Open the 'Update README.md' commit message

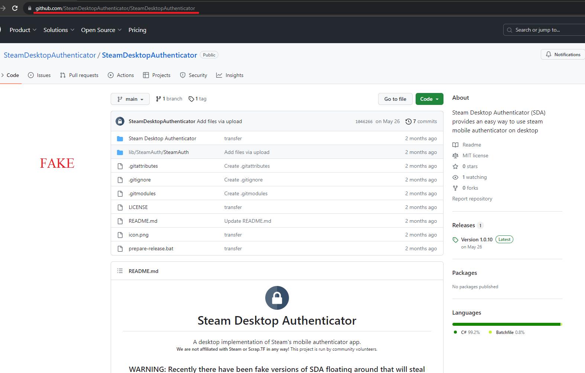click(x=248, y=221)
